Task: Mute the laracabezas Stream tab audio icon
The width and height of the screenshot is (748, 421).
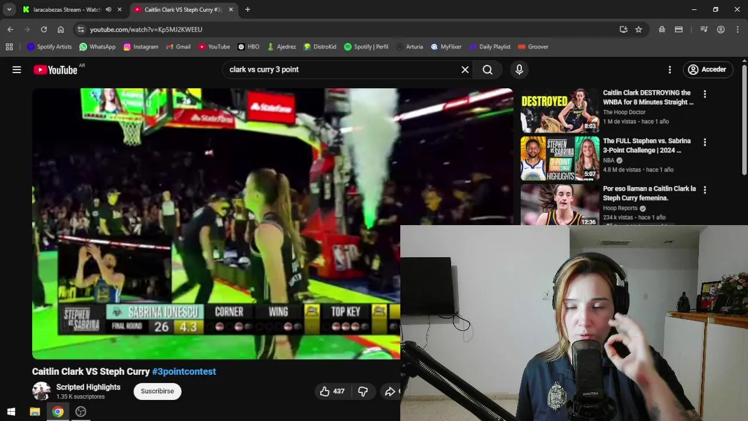Action: point(108,9)
